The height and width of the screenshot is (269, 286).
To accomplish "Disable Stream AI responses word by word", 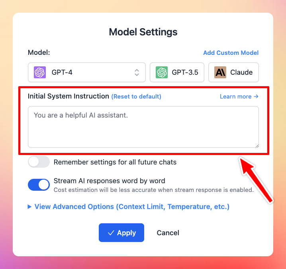I will (x=39, y=185).
